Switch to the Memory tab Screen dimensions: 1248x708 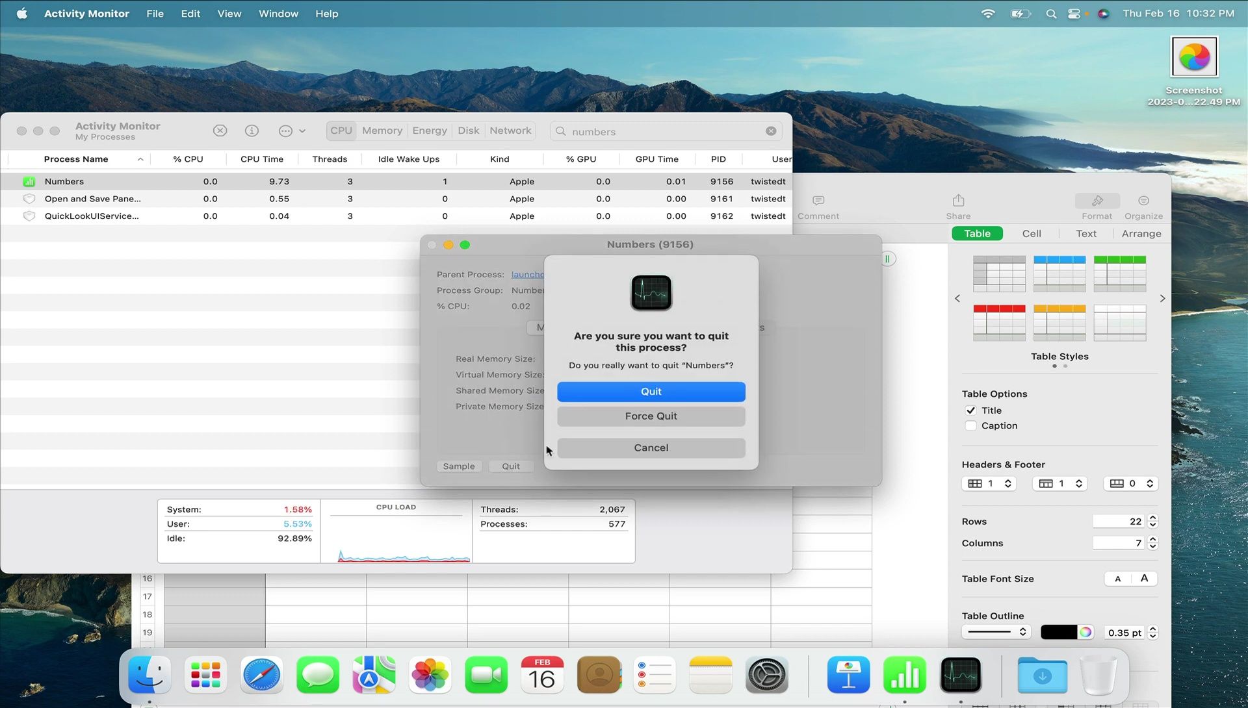click(382, 131)
